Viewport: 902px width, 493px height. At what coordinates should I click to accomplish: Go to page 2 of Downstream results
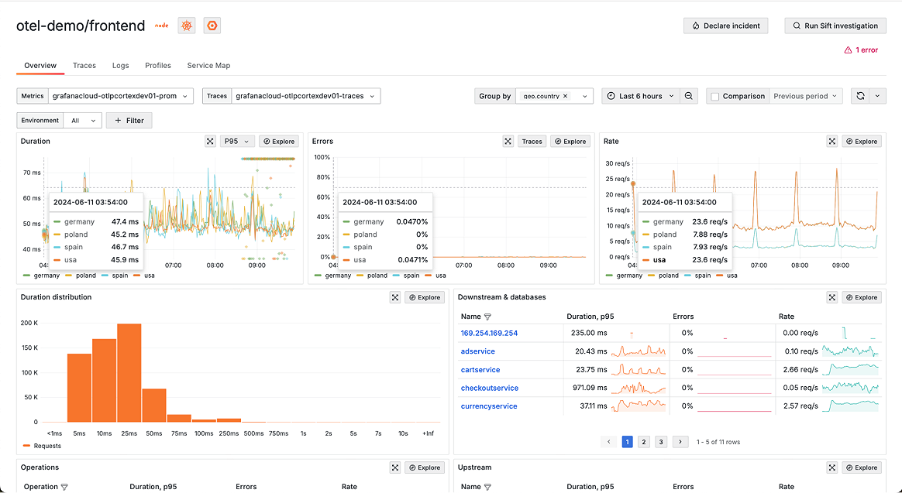[644, 441]
